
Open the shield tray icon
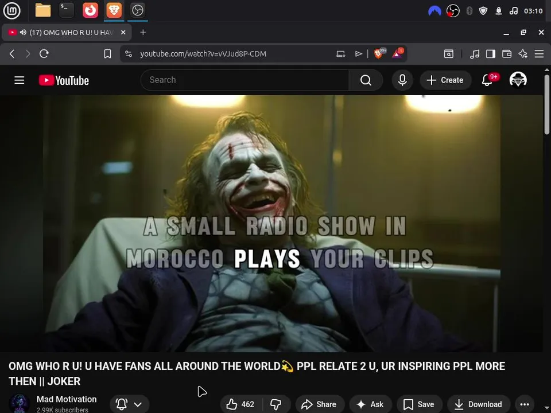(x=483, y=11)
